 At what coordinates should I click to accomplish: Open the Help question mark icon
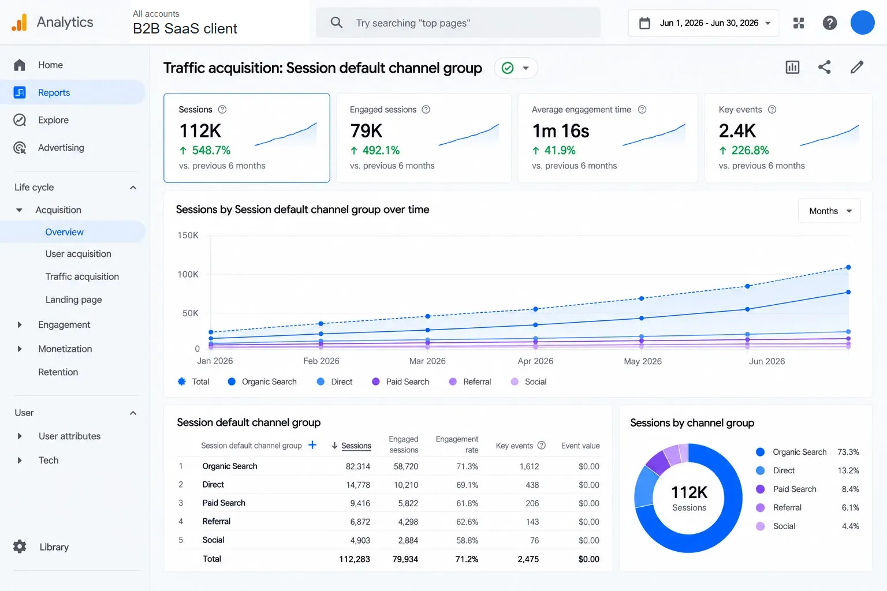point(830,23)
